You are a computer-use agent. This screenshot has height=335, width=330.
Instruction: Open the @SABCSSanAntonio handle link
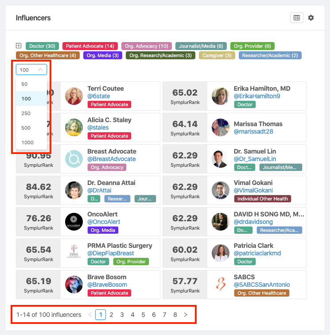pos(262,285)
